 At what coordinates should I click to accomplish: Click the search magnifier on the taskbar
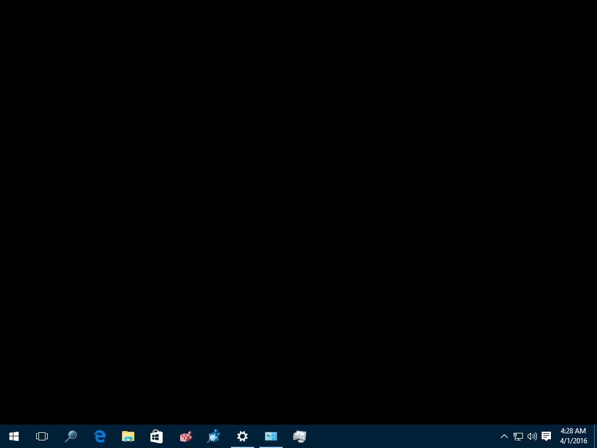[71, 436]
